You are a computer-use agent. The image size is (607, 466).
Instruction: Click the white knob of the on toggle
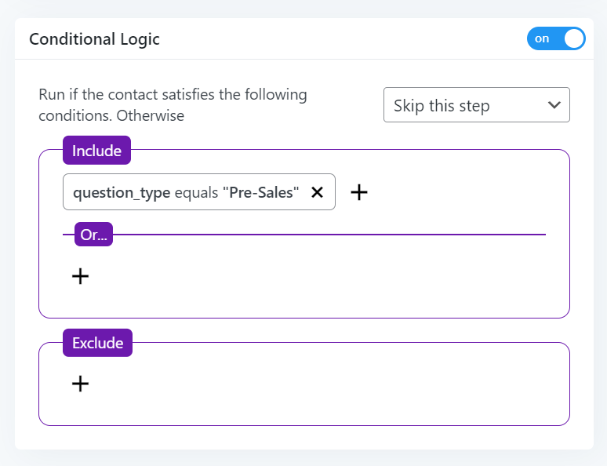573,38
